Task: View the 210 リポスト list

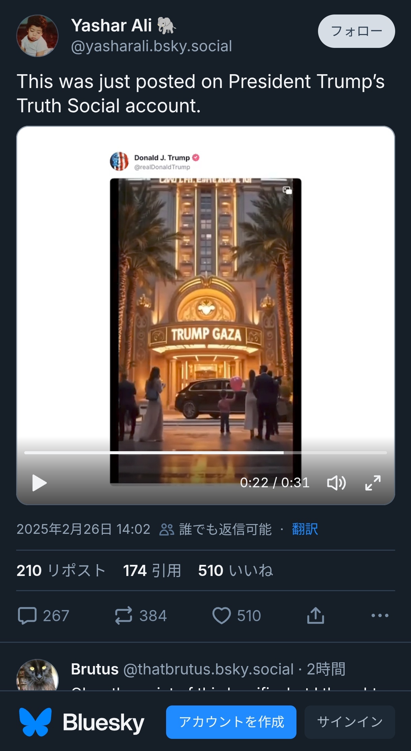Action: 61,571
